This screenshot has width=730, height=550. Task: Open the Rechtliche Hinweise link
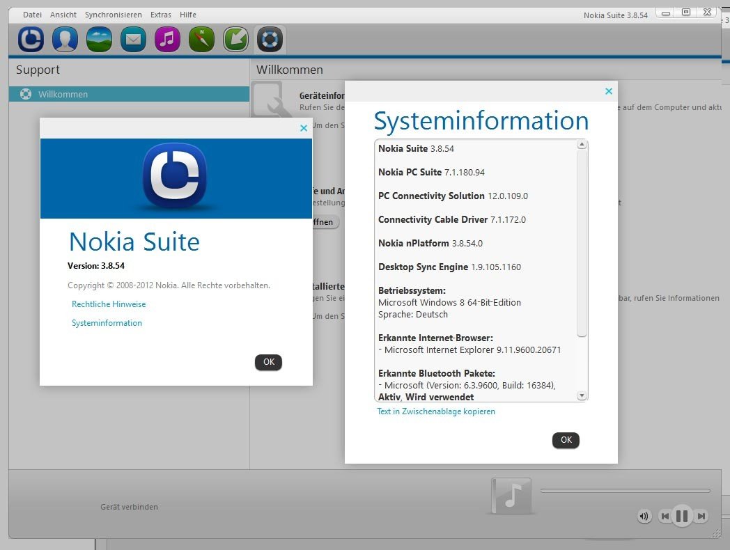pos(109,304)
